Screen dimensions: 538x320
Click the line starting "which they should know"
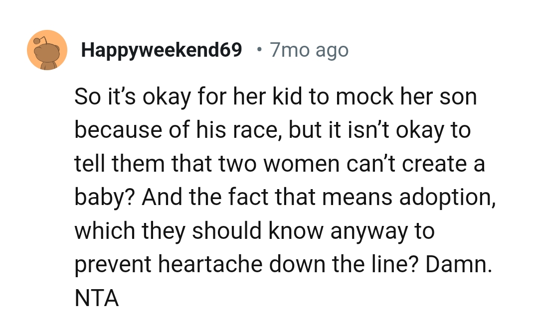pos(254,232)
